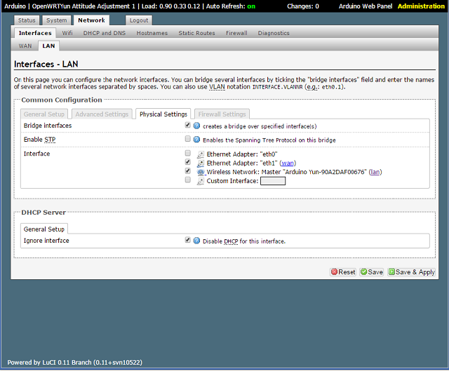This screenshot has width=449, height=374.
Task: Uncheck the Wireless Network Master checkbox
Action: click(188, 171)
